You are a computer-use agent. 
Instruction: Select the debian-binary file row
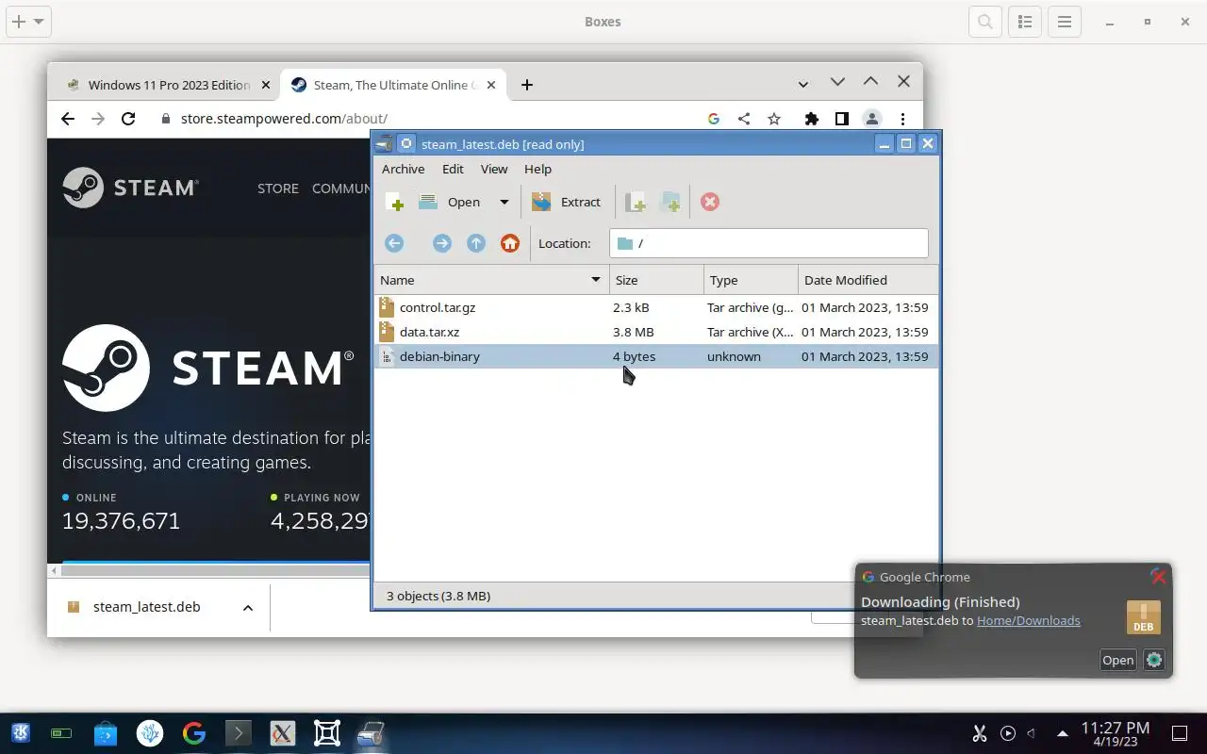(x=656, y=356)
